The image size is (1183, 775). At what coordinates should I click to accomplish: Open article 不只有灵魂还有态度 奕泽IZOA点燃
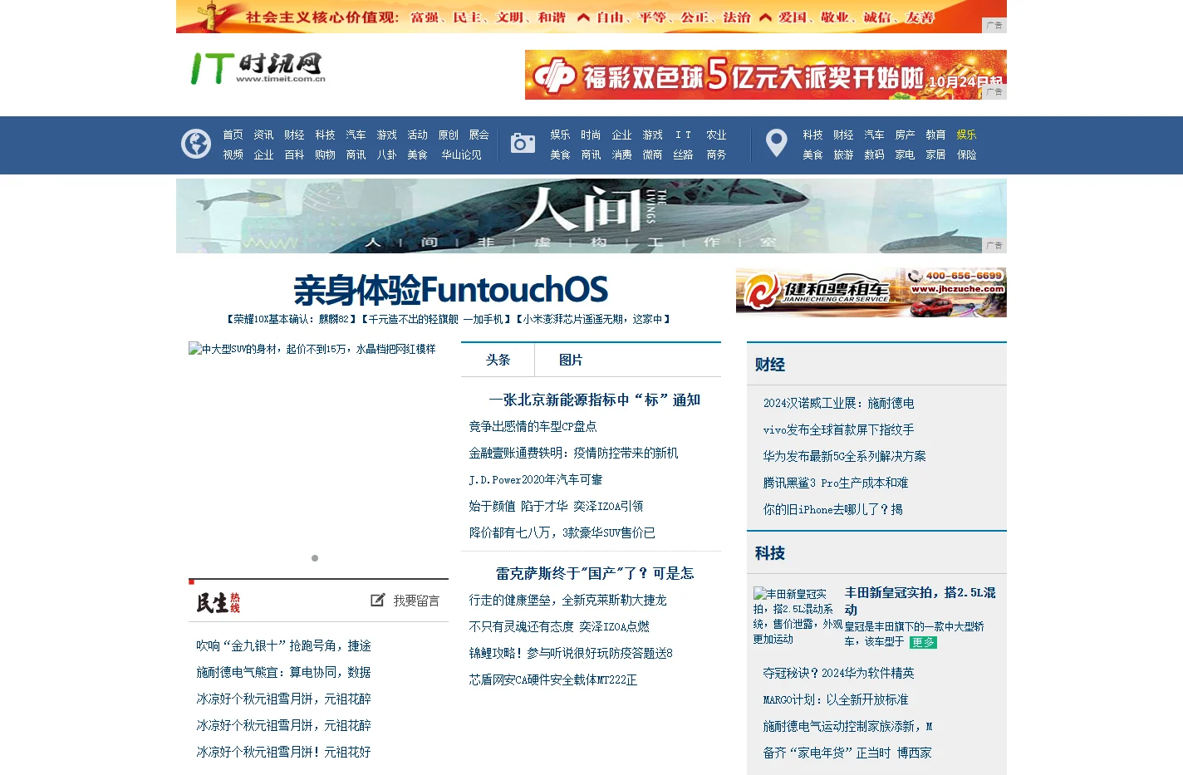point(559,626)
